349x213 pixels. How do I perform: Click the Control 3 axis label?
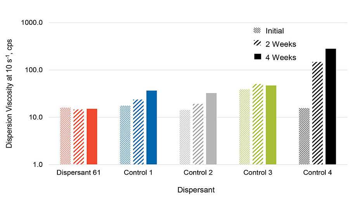pyautogui.click(x=258, y=172)
